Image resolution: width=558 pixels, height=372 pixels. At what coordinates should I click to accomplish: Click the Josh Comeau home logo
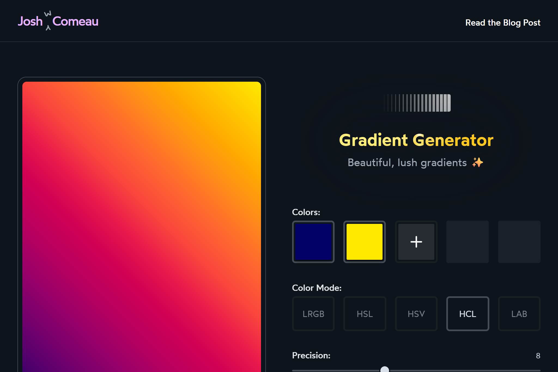(x=58, y=21)
